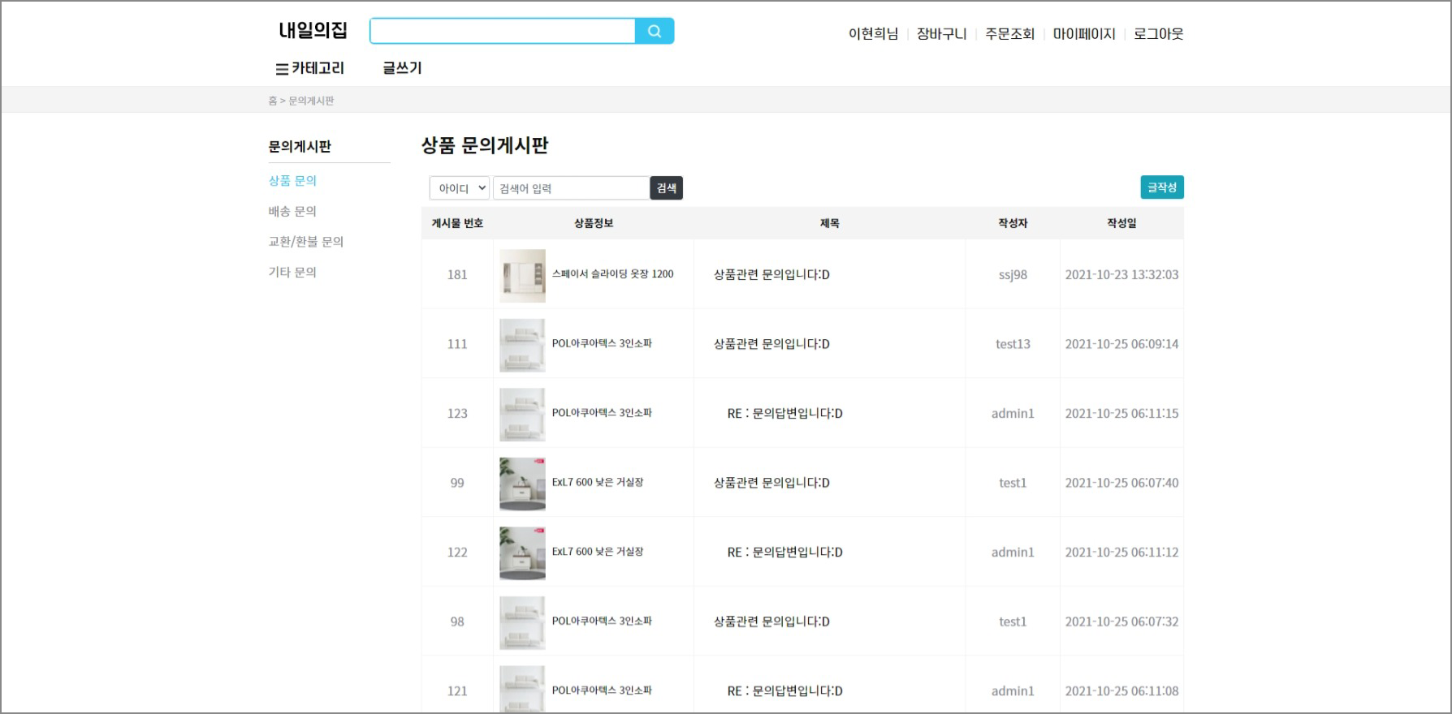Open post 98 inquiry title
1452x714 pixels.
771,622
